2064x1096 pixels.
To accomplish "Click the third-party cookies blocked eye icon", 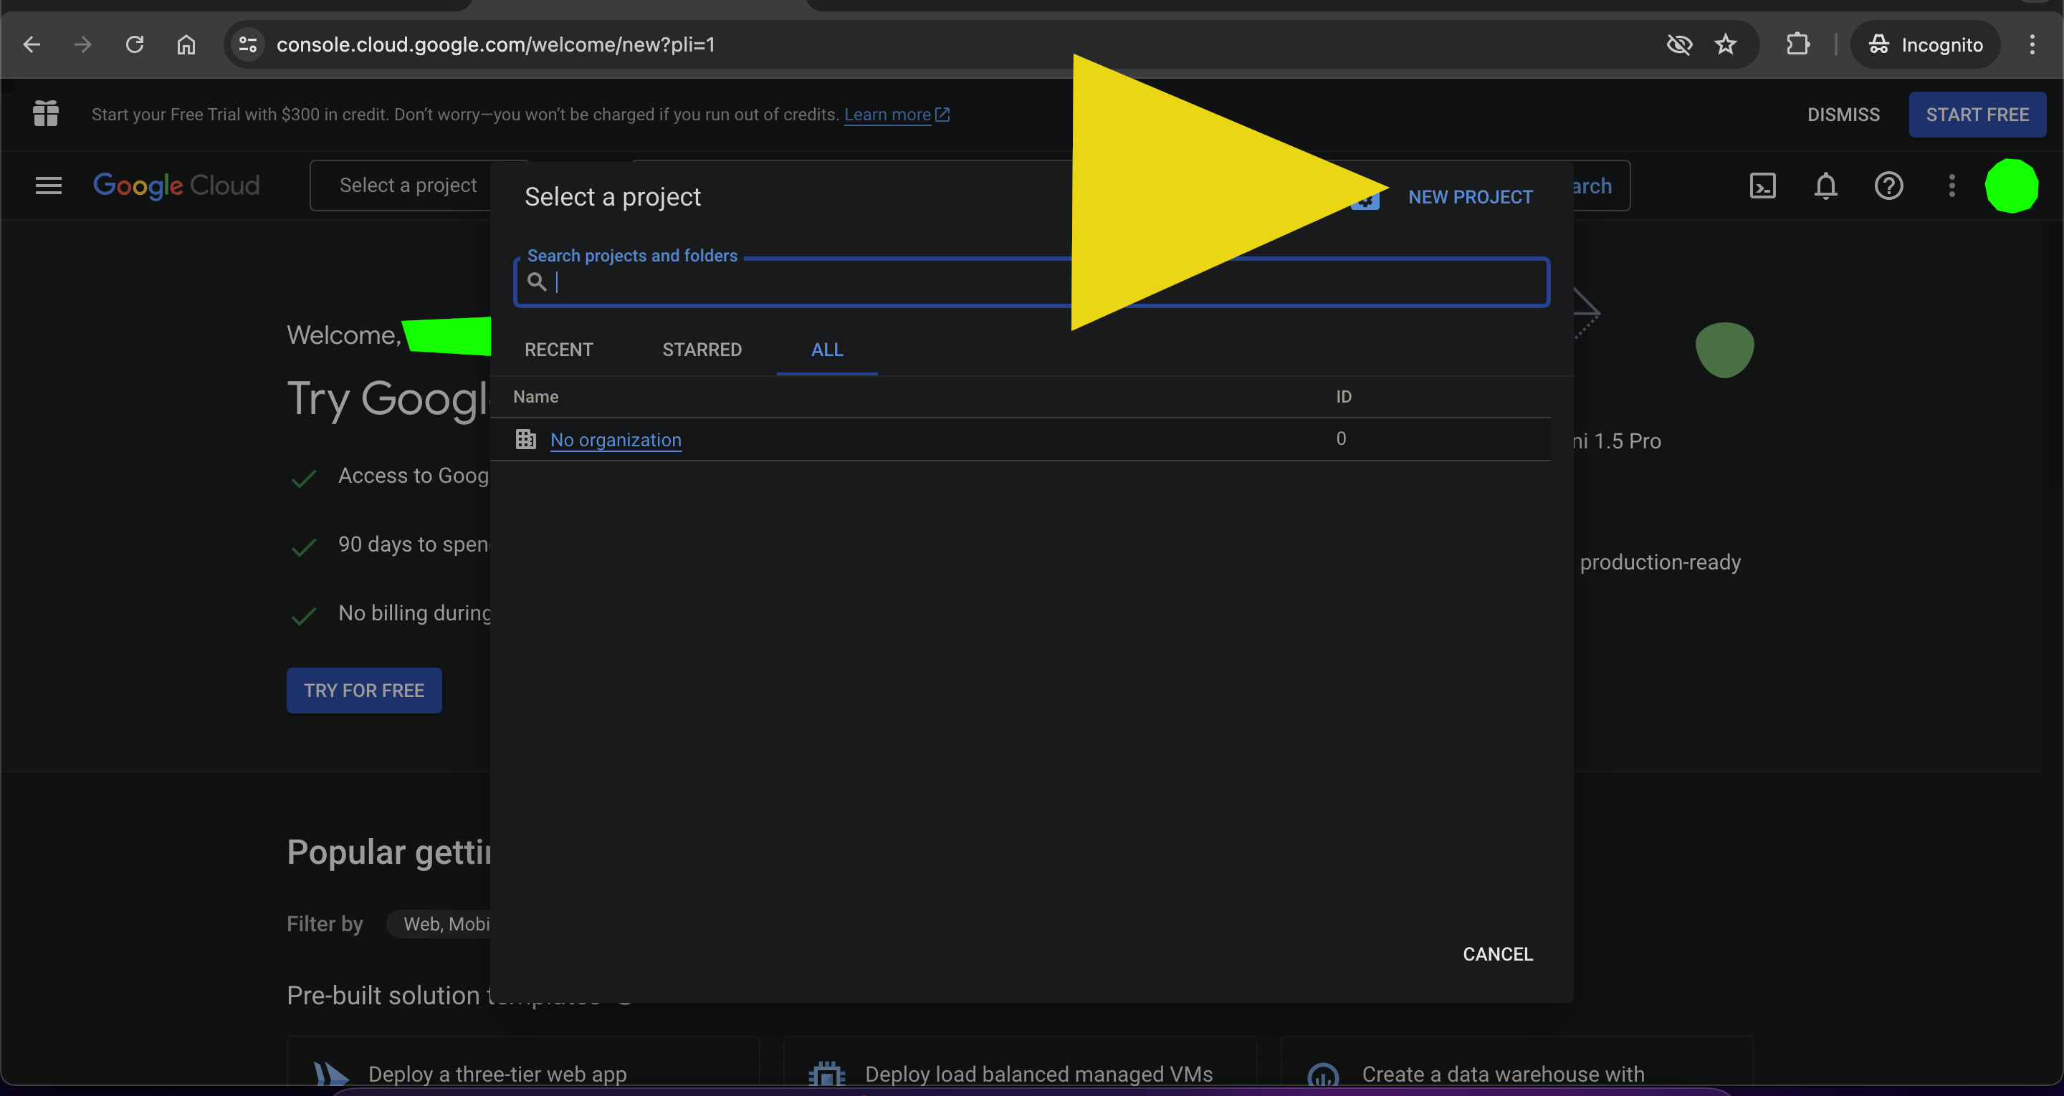I will pos(1678,45).
